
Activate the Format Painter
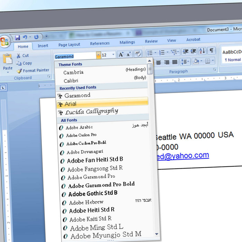[x=33, y=71]
